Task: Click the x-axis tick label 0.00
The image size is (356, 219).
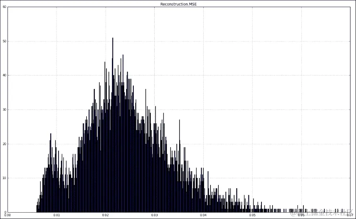Action: click(8, 215)
